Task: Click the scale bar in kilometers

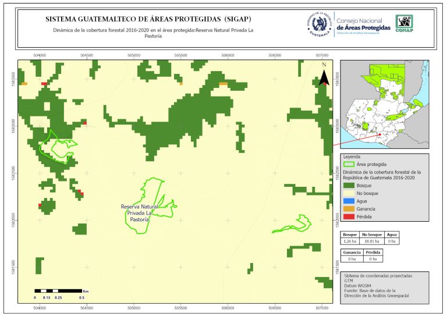Action: tap(58, 290)
